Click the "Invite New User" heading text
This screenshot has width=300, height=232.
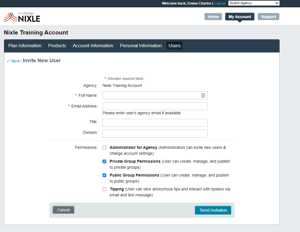pyautogui.click(x=42, y=61)
